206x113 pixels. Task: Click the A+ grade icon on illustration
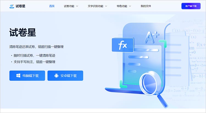click(x=151, y=37)
